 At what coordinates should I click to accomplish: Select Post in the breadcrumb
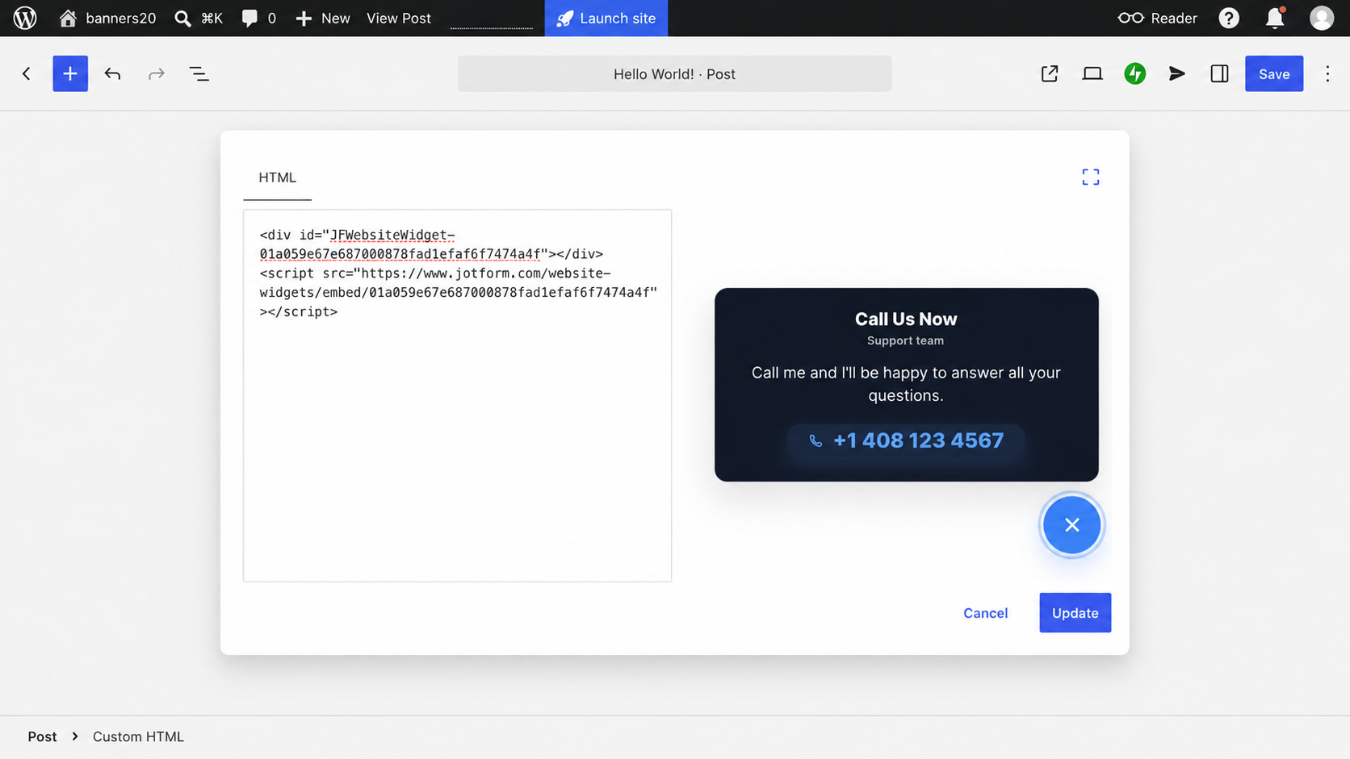[x=42, y=736]
